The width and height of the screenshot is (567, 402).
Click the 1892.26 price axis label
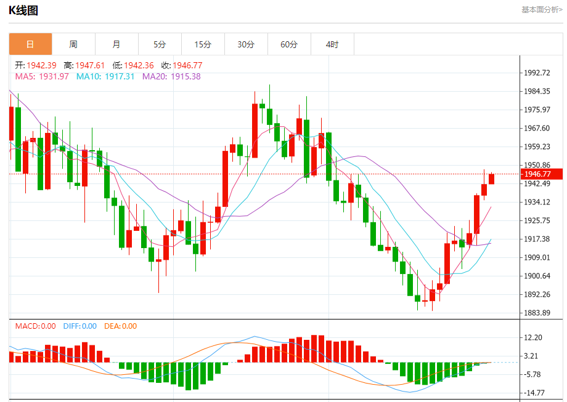click(x=537, y=294)
